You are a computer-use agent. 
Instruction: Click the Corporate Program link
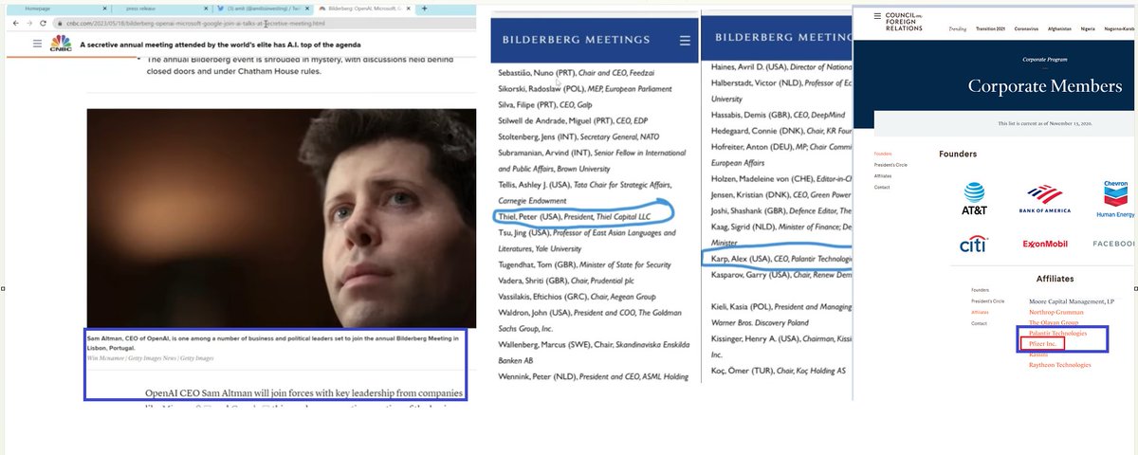1044,59
